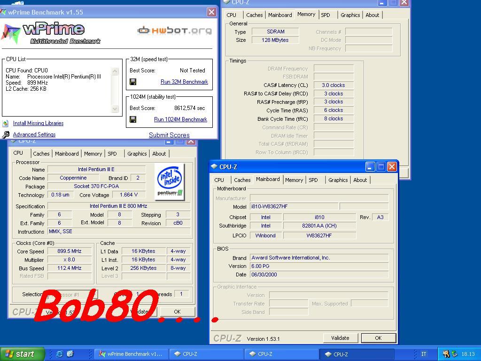Click the IT language indicator in the taskbar
Image resolution: width=481 pixels, height=361 pixels.
click(423, 354)
